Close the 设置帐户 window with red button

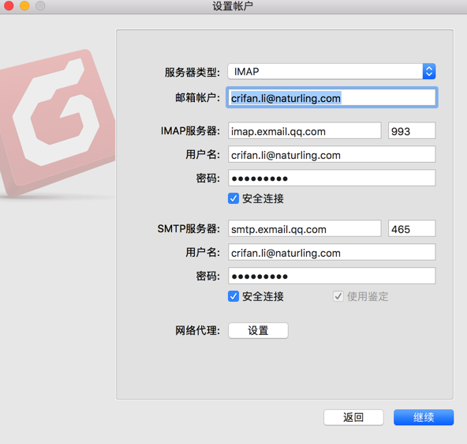tap(9, 6)
